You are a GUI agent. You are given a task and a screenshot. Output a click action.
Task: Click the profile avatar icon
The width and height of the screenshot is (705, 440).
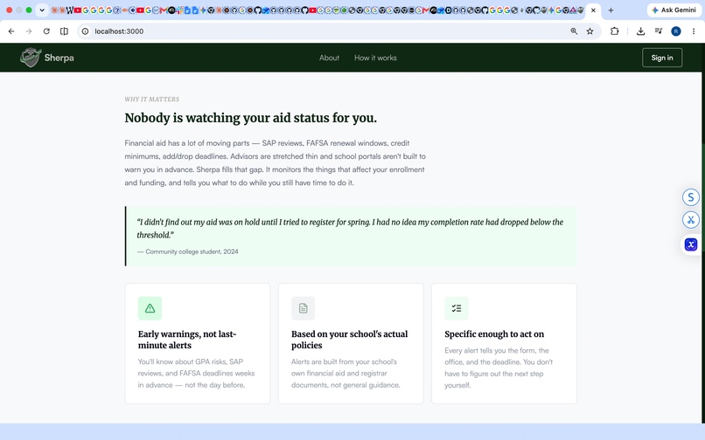(x=676, y=31)
